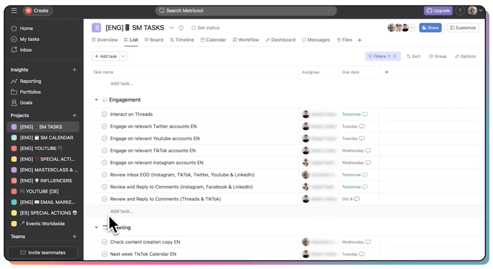This screenshot has width=493, height=269.
Task: Click Invite teammates button
Action: pos(43,252)
